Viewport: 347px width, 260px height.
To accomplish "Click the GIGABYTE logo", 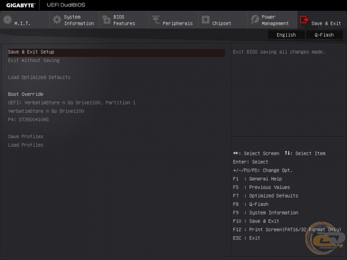I will 21,5.
